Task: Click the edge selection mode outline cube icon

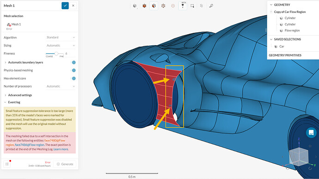Action: (173, 6)
